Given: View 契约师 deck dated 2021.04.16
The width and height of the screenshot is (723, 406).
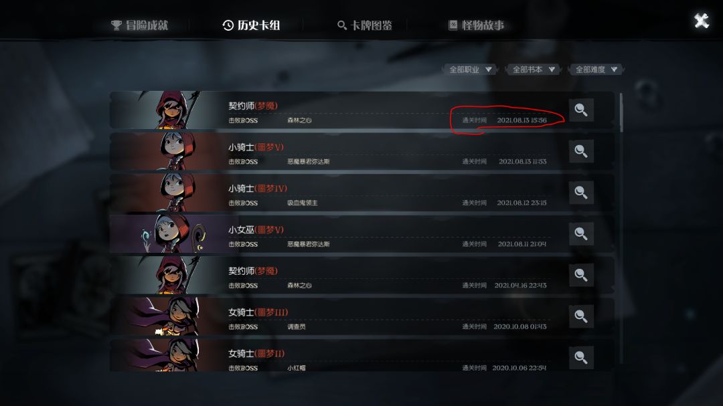Looking at the screenshot, I should click(581, 275).
